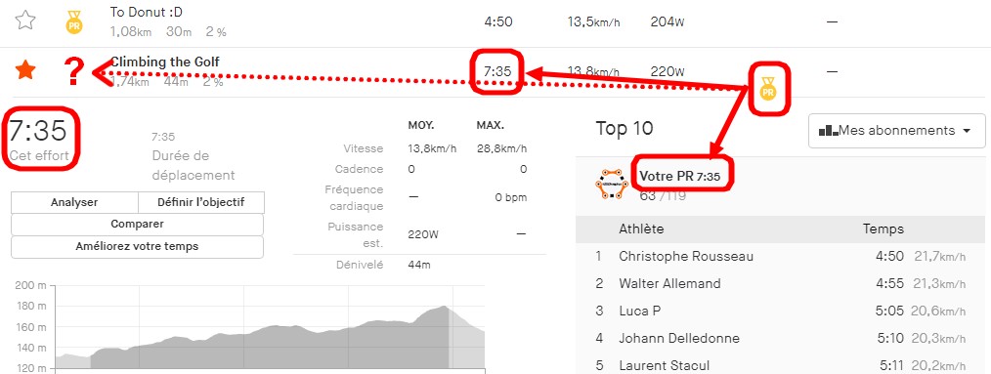
Task: Click the peak of the elevation chart
Action: coord(445,307)
